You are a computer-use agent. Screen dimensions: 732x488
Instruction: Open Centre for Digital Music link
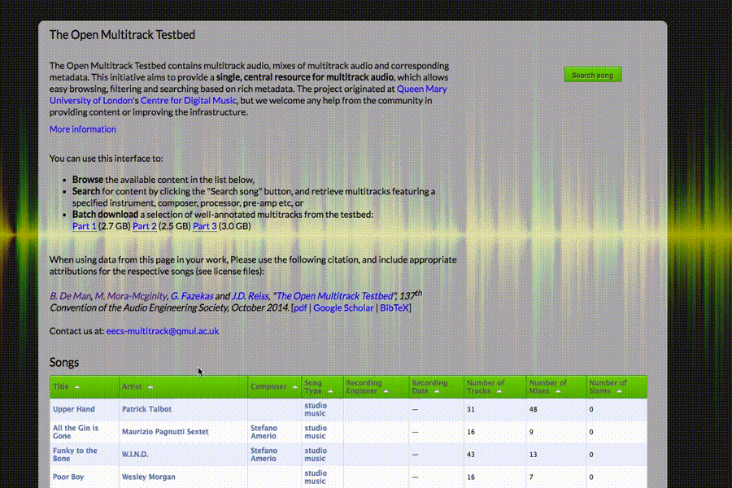tap(189, 100)
